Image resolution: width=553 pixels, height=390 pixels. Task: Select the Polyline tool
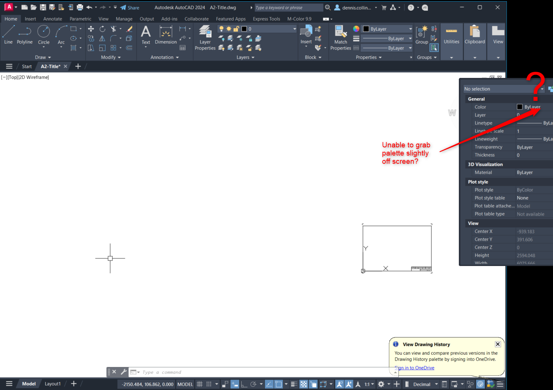25,35
